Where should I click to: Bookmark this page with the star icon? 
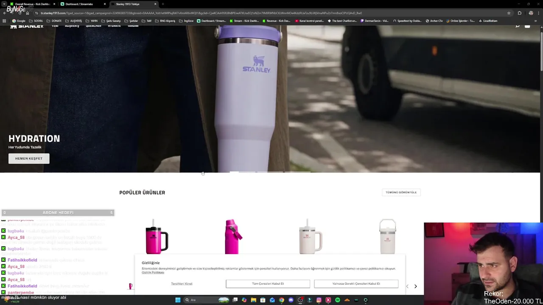coord(509,13)
